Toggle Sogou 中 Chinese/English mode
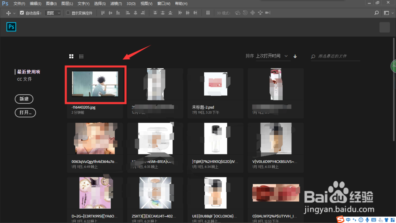396x223 pixels. click(348, 220)
